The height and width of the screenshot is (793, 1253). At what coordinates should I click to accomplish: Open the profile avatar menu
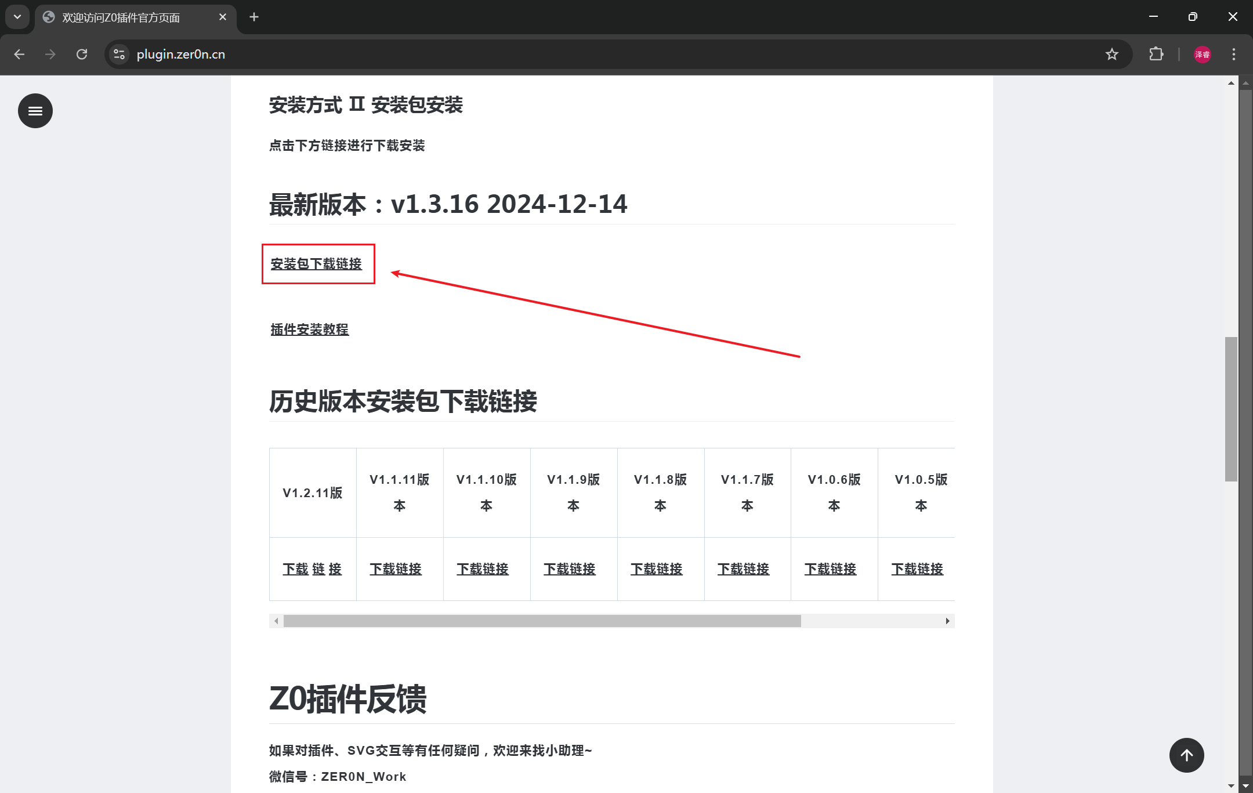[x=1202, y=55]
